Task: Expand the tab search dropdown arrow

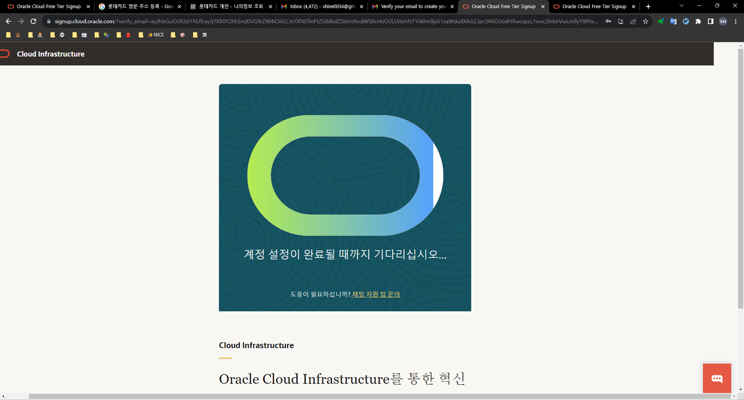Action: click(681, 6)
